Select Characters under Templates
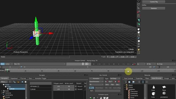176x99 pixels. [x=134, y=92]
